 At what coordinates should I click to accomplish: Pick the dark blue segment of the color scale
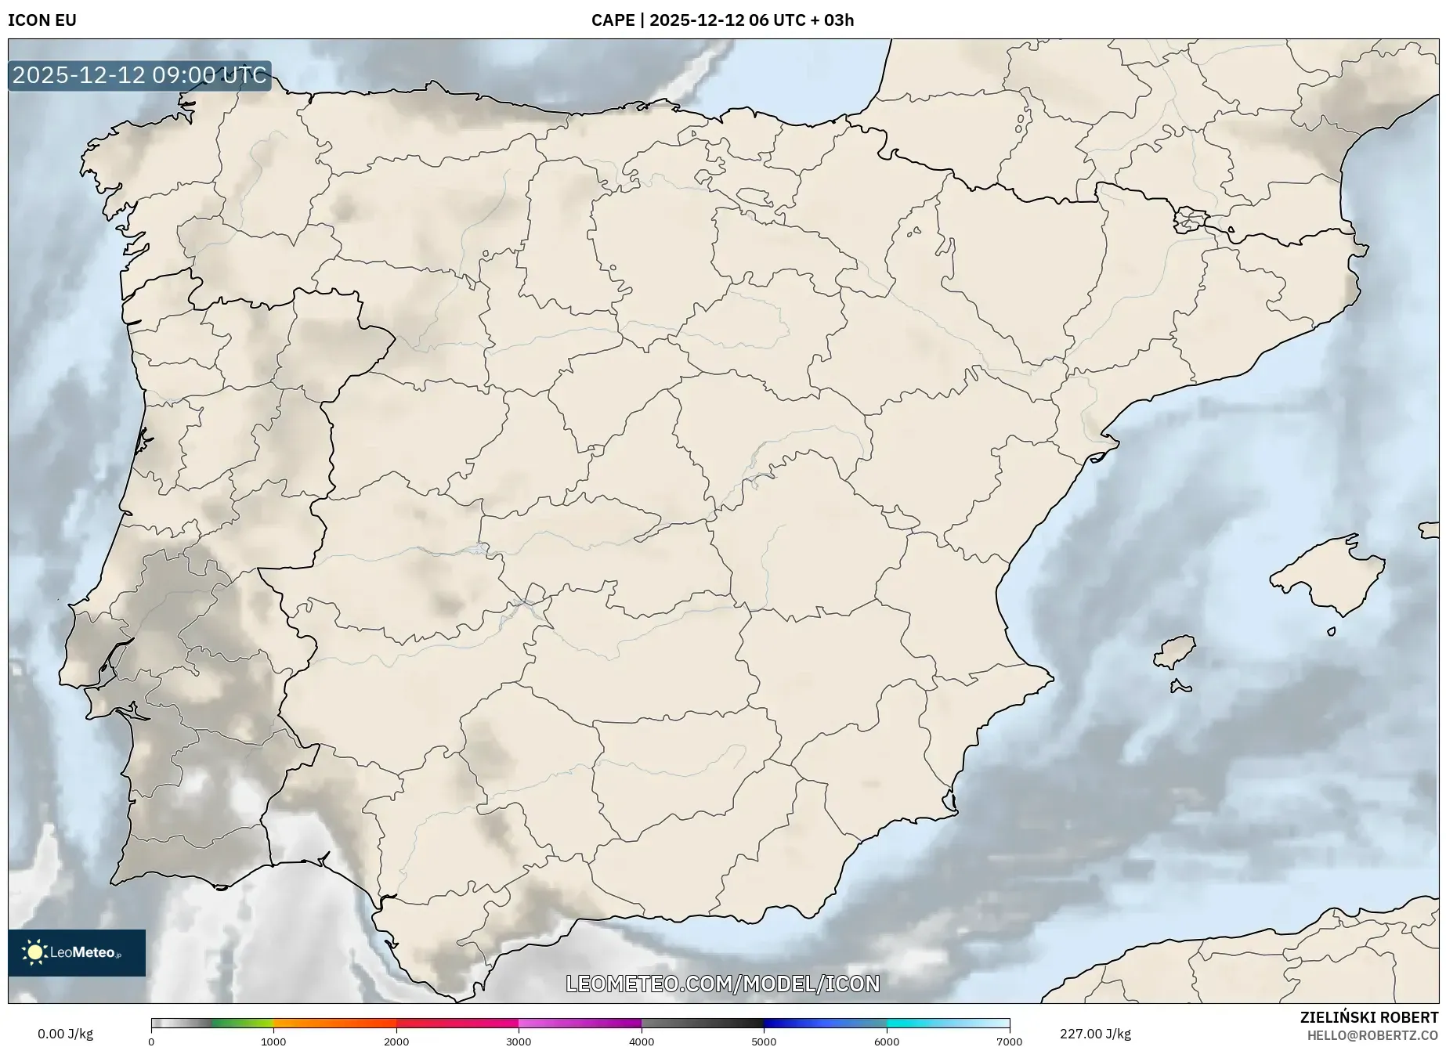tap(825, 1023)
